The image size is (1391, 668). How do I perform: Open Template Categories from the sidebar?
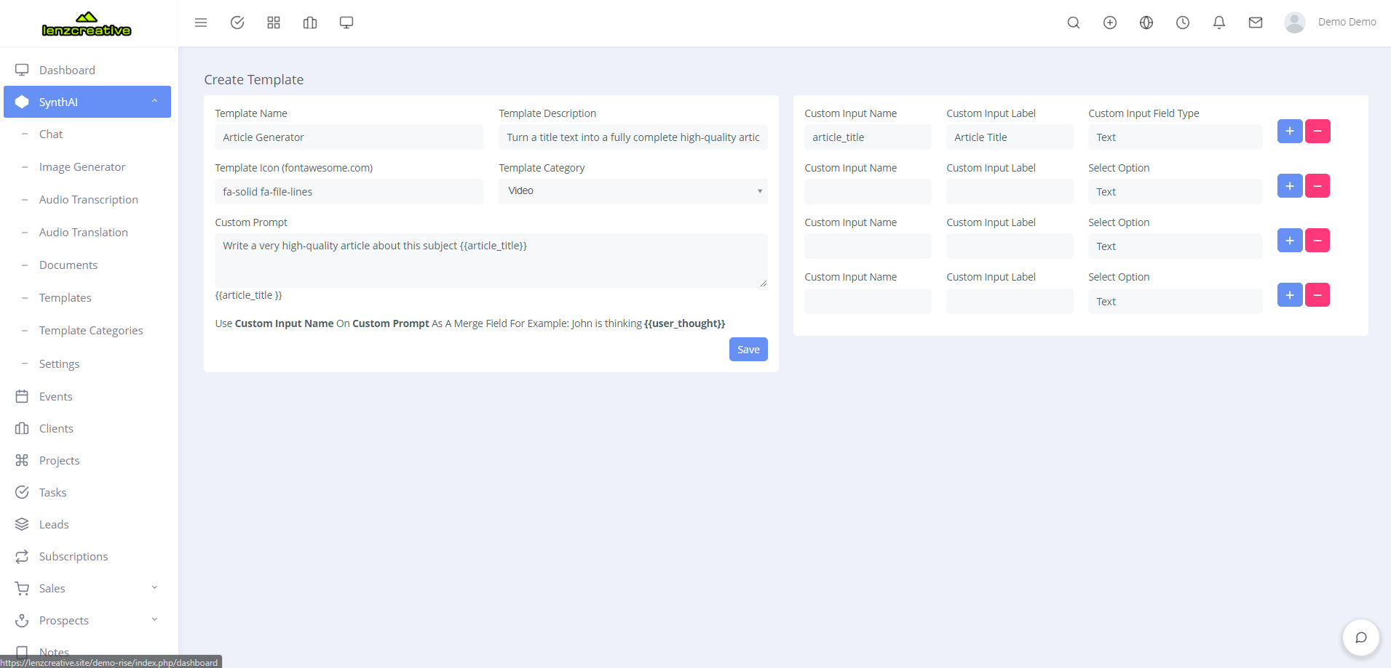pos(91,330)
